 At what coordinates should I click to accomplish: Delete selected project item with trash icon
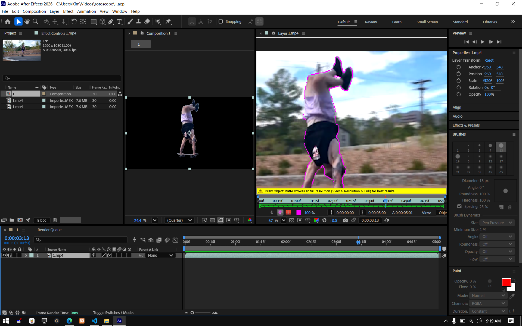[55, 220]
